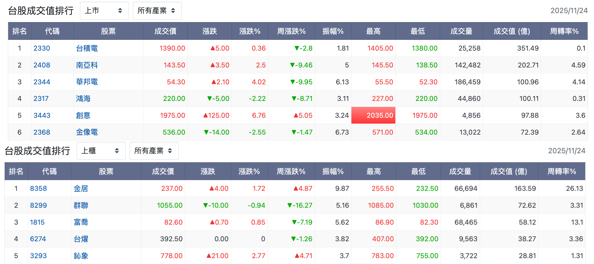594x264 pixels.
Task: Open the 創意 stock link
Action: point(83,115)
